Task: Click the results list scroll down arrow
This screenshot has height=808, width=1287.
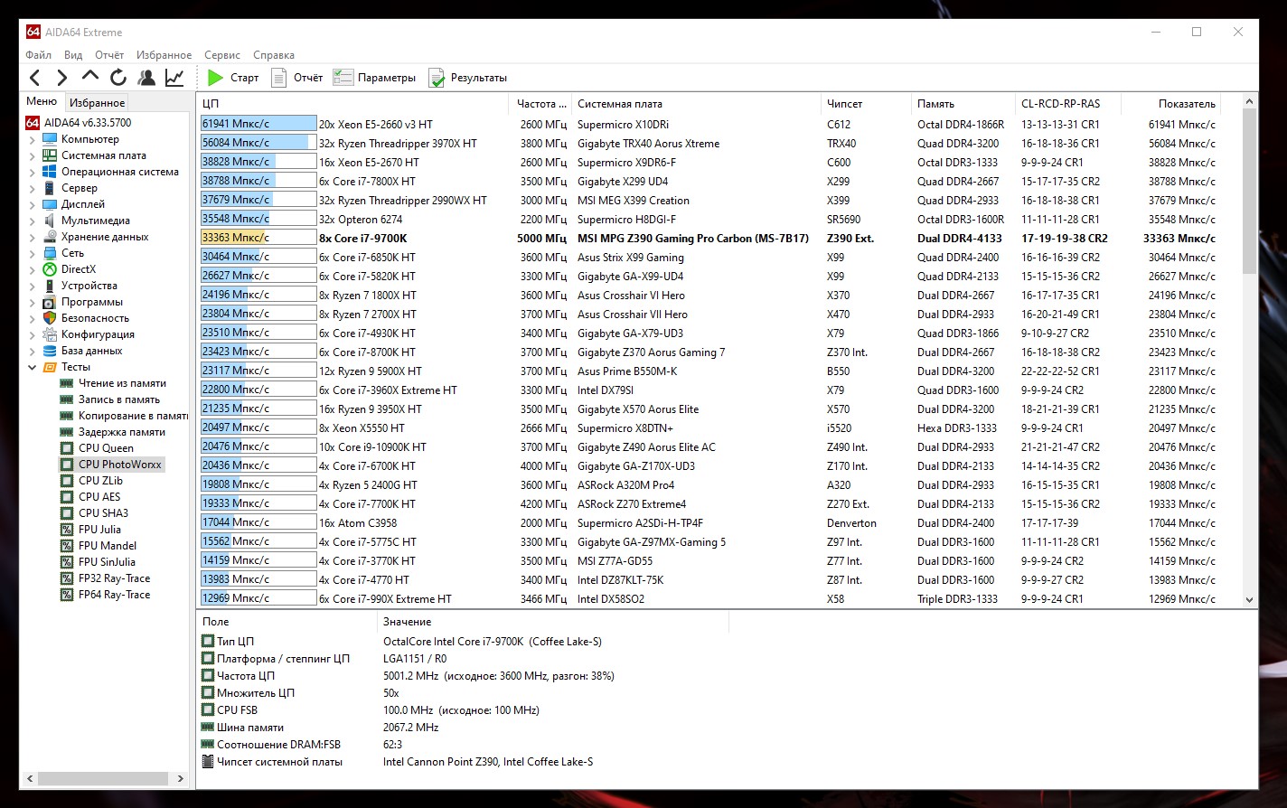Action: point(1250,599)
